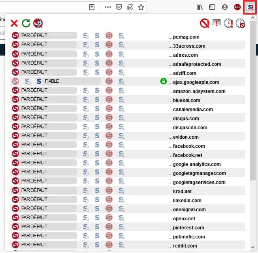Click the screenshot scissors icon
This screenshot has width=258, height=253.
pyautogui.click(x=130, y=7)
